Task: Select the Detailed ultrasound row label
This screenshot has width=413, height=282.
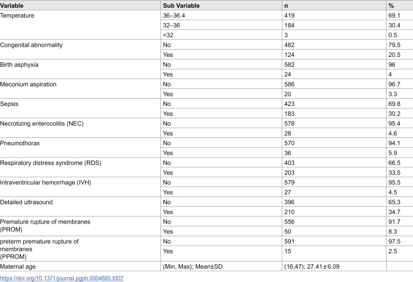Action: coord(26,203)
